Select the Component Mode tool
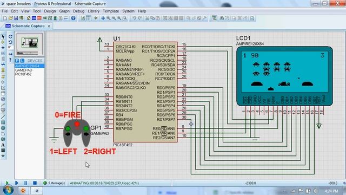 click(3, 42)
